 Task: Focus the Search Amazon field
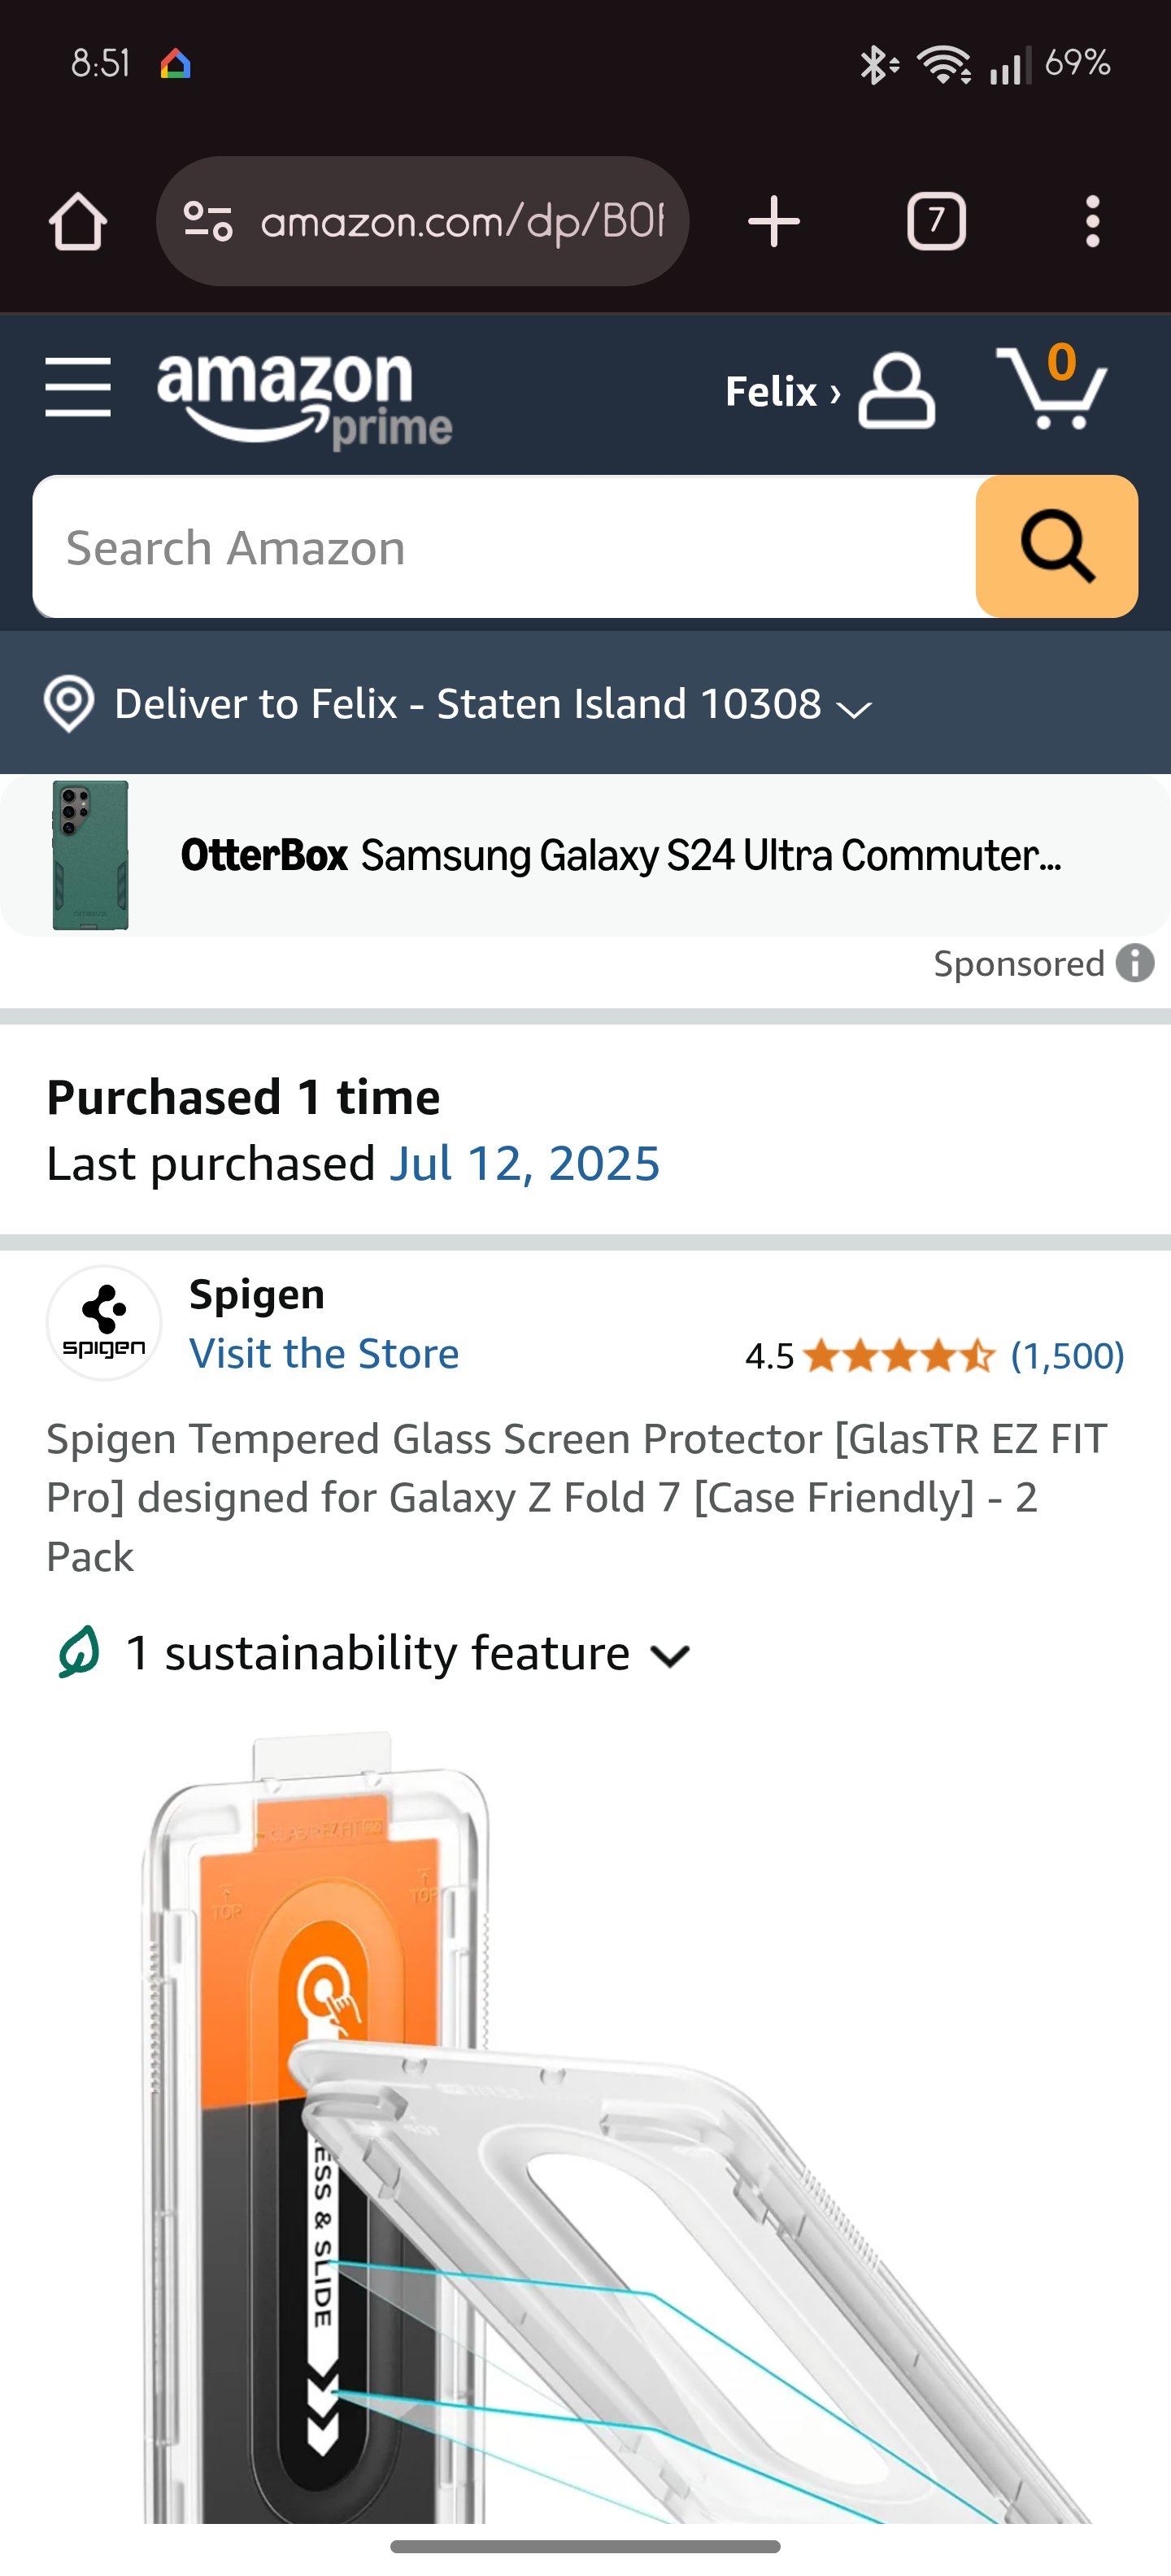point(505,547)
